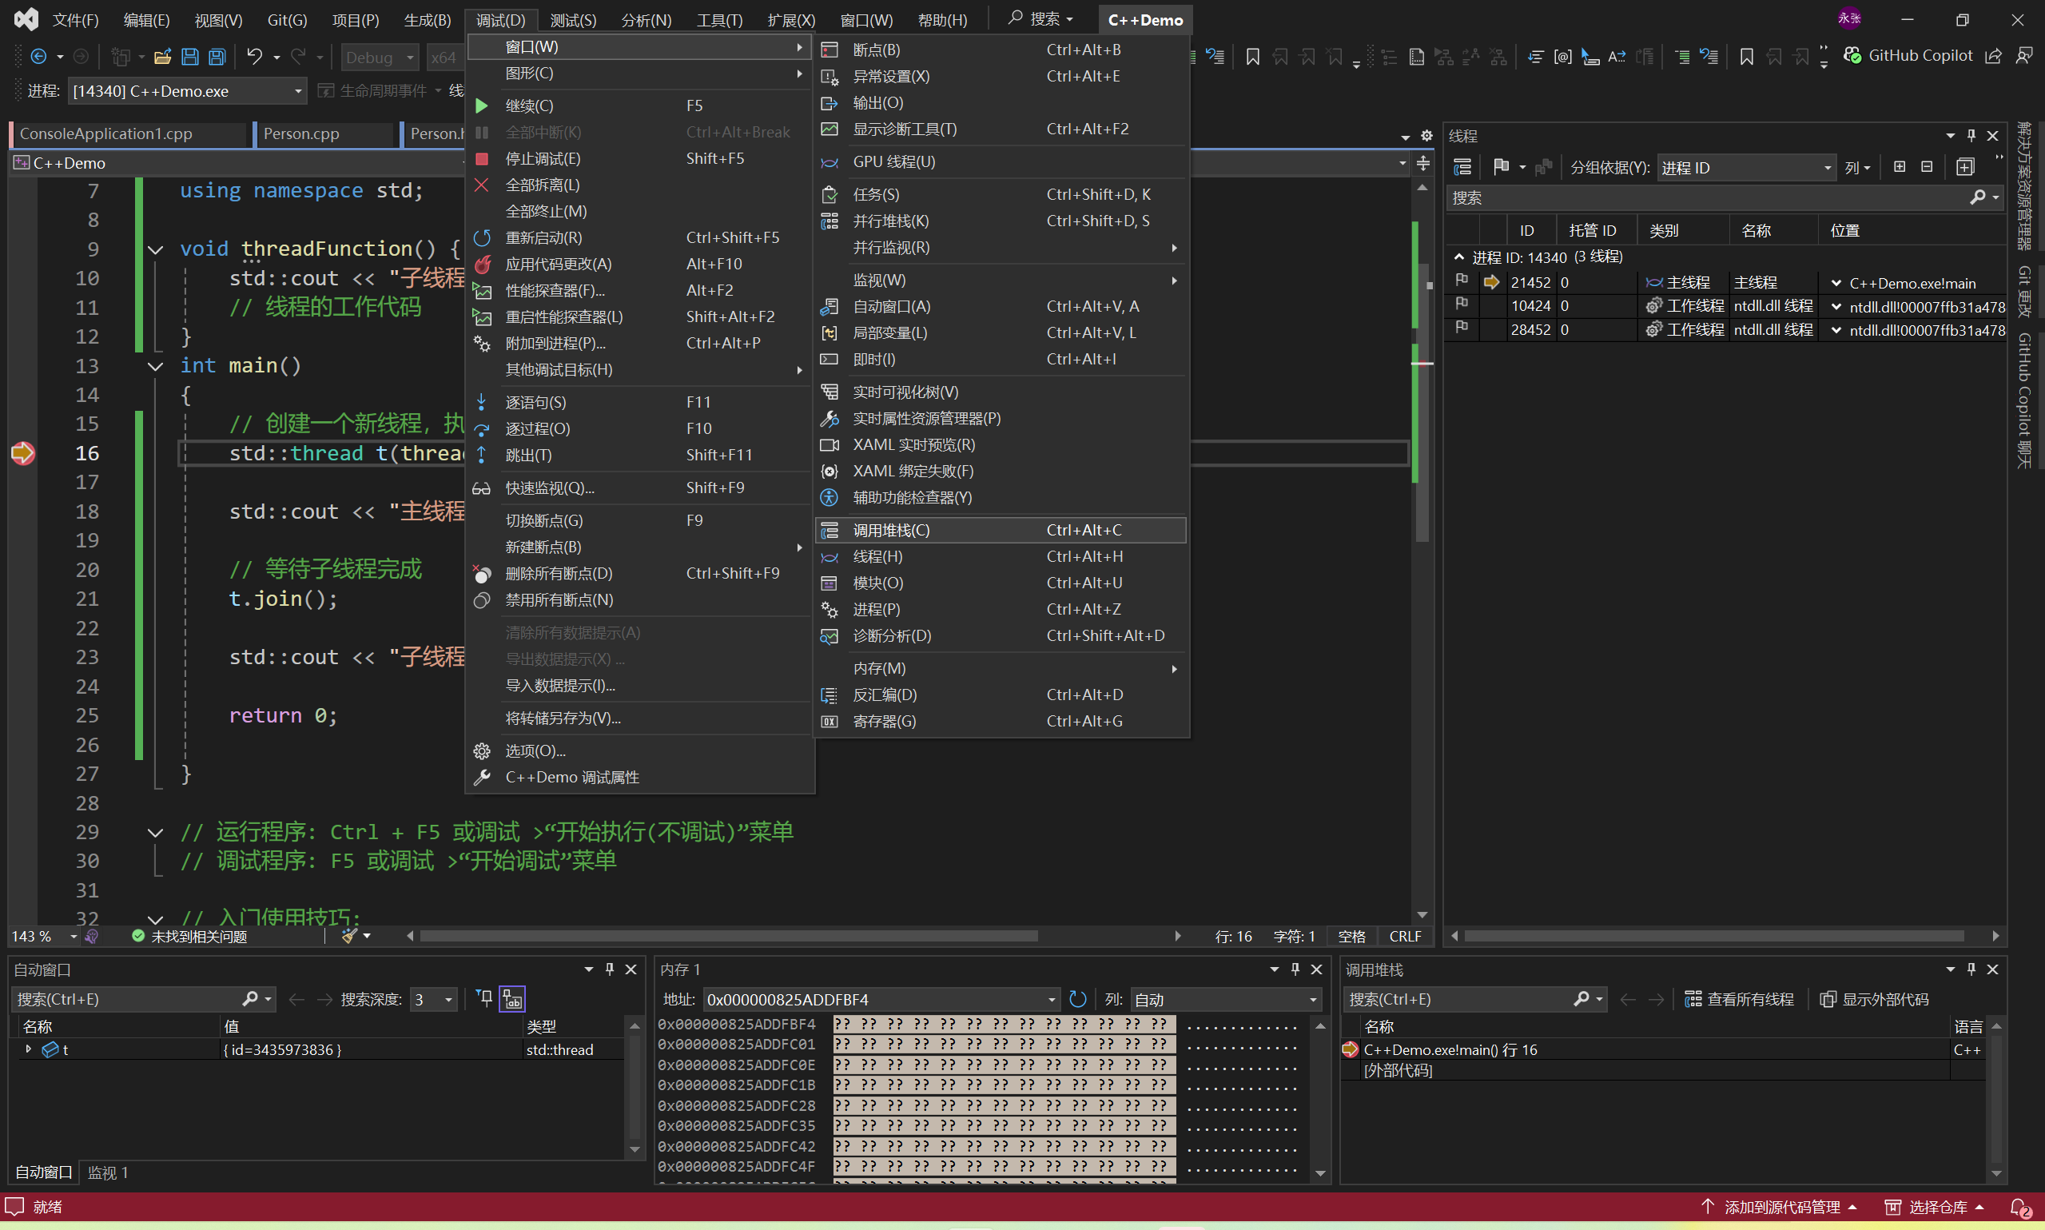The width and height of the screenshot is (2045, 1230).
Task: Click memory refresh icon next to address
Action: click(x=1077, y=1000)
